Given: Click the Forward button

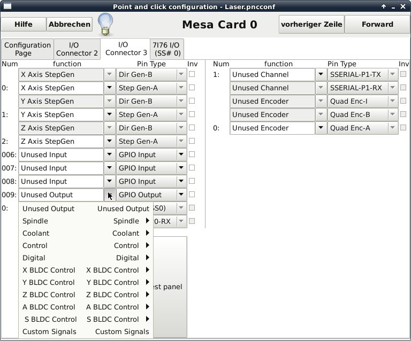Looking at the screenshot, I should point(377,25).
